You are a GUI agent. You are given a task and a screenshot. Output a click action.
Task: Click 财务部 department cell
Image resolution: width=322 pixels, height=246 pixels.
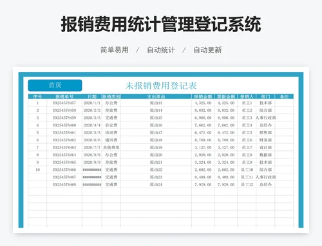265,140
